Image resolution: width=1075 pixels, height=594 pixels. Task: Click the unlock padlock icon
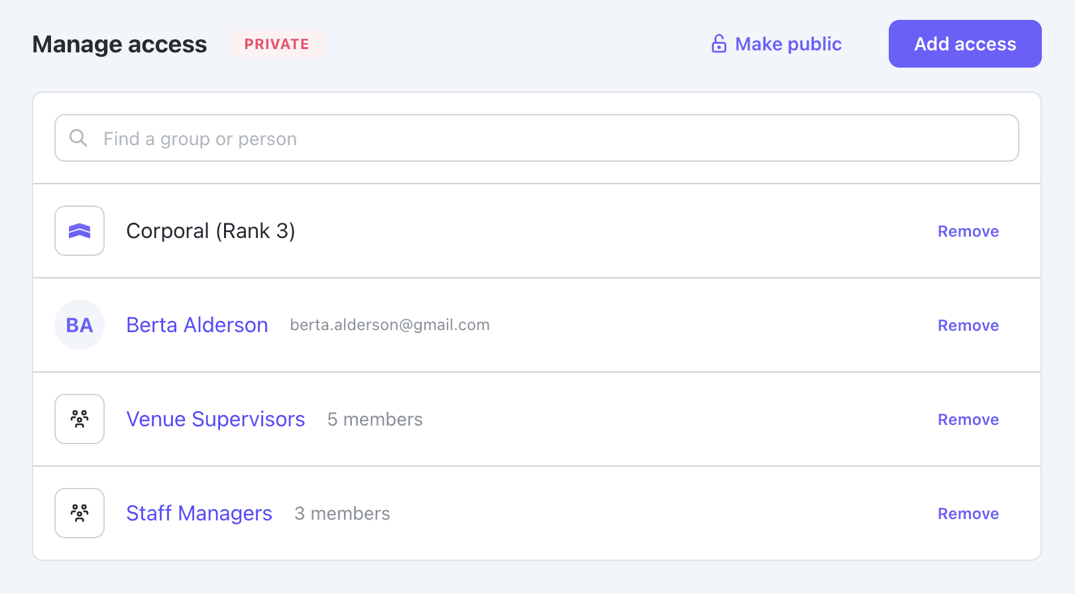718,44
